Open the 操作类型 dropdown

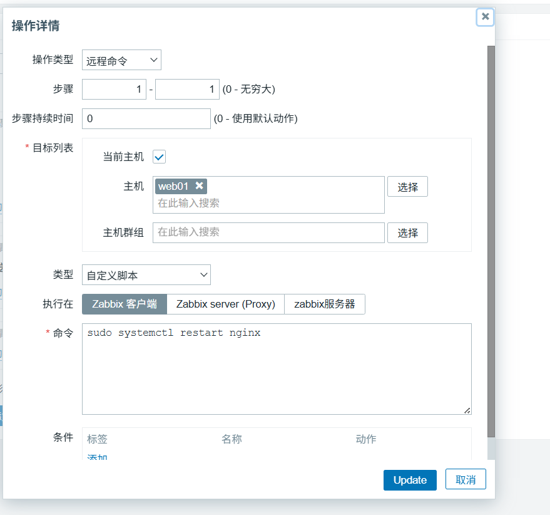pos(121,60)
